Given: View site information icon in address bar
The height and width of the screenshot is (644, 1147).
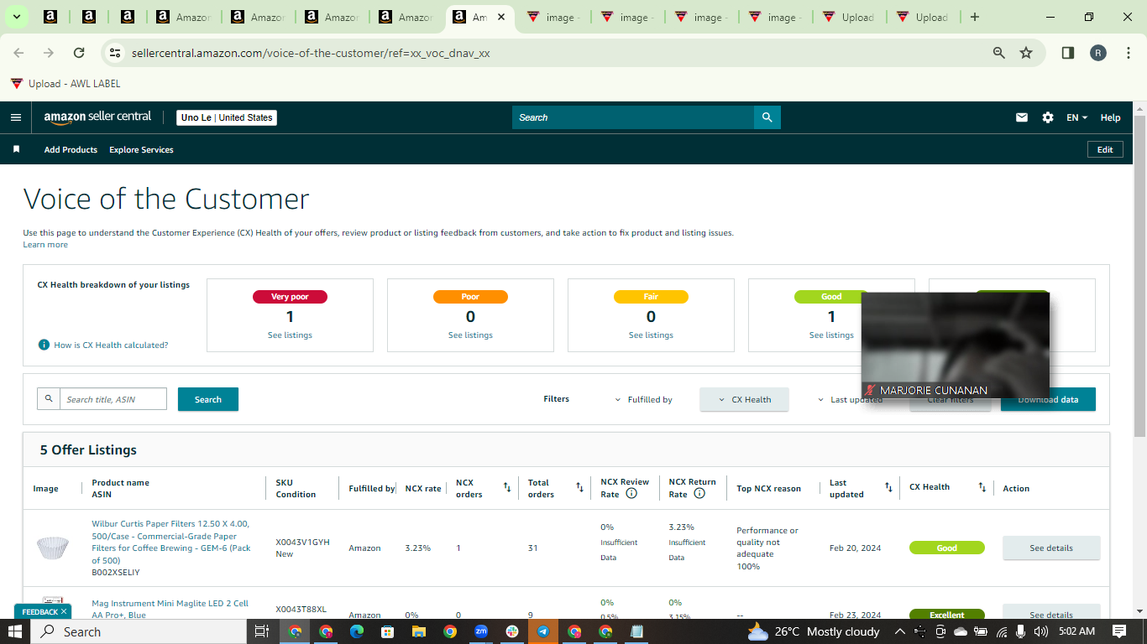Looking at the screenshot, I should coord(116,53).
